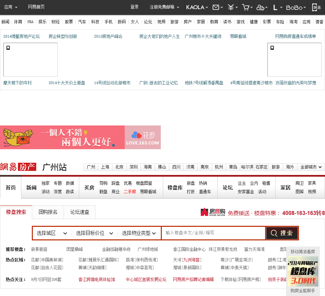Open the L icon menu
This screenshot has width=325, height=296.
coord(277,7)
